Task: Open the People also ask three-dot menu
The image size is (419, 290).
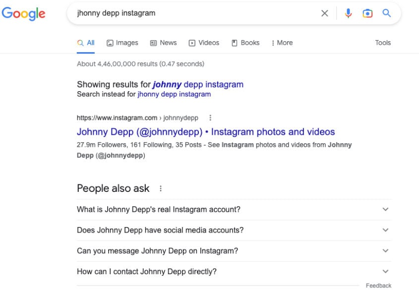Action: click(x=161, y=188)
